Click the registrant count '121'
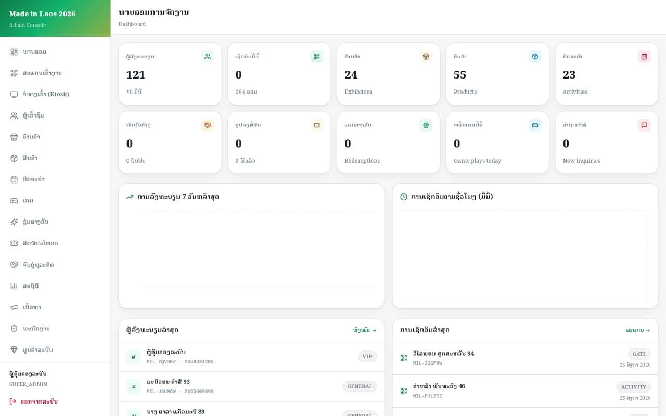The width and height of the screenshot is (666, 416). click(136, 75)
